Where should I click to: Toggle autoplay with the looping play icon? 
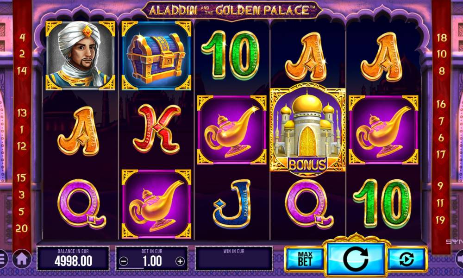[407, 259]
